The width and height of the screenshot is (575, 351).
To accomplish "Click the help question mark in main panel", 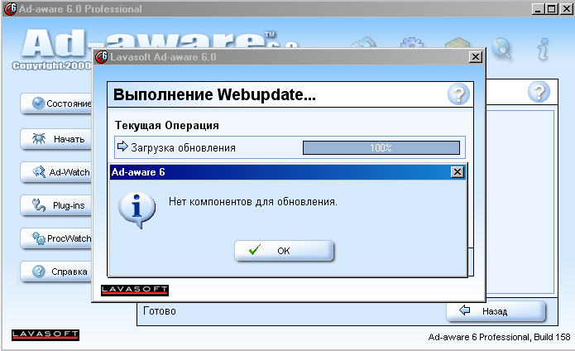I will pos(539,92).
